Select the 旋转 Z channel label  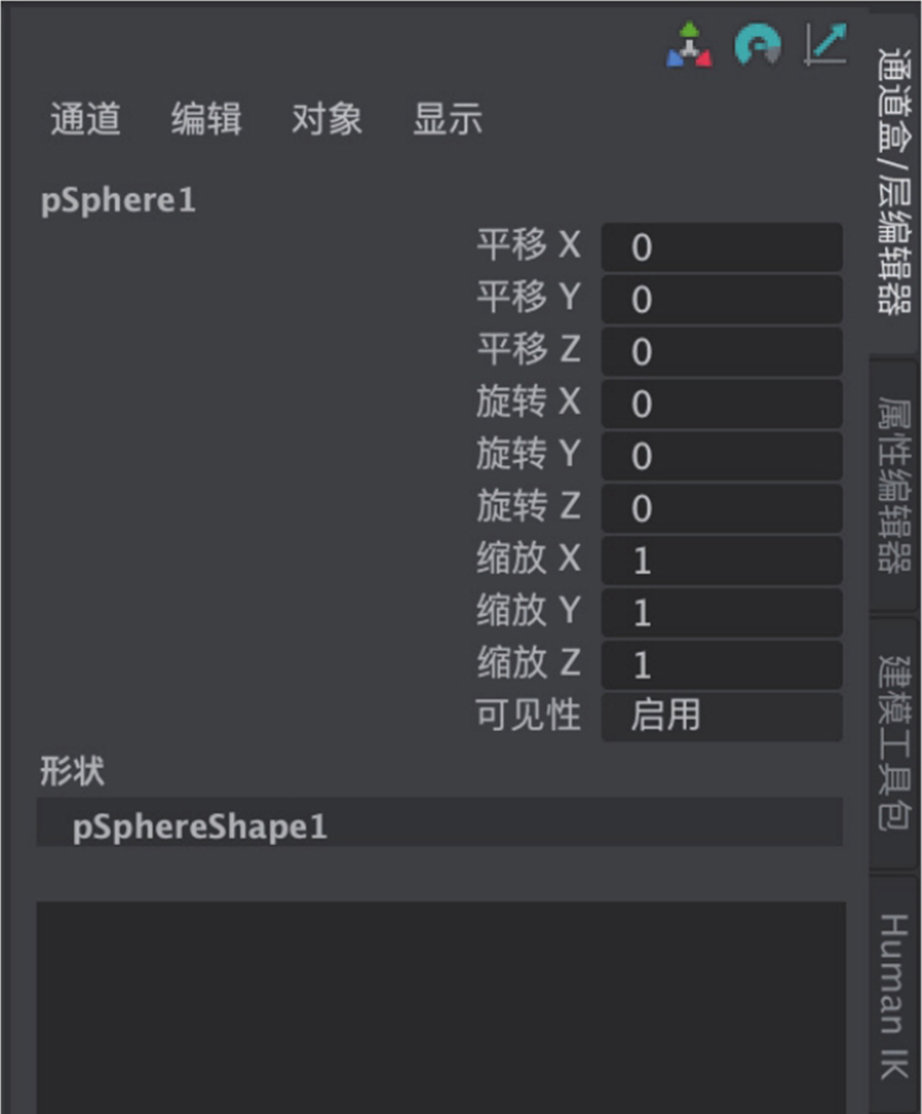(x=528, y=507)
